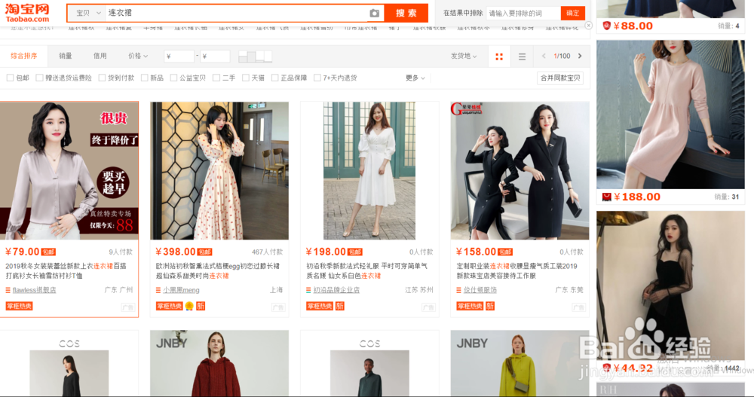Viewport: 754px width, 397px height.
Task: Click the maximum price field
Action: click(x=215, y=56)
